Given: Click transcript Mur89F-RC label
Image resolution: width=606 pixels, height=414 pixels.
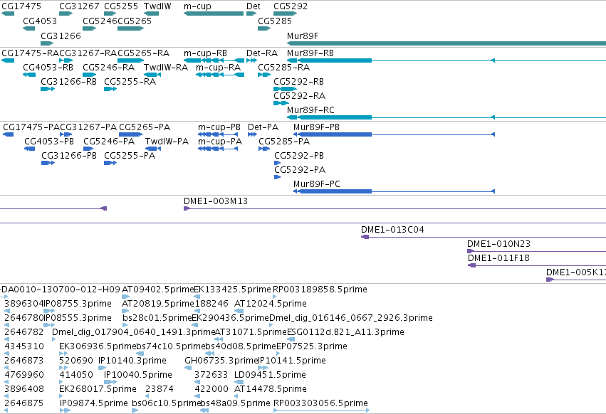Looking at the screenshot, I should (x=310, y=110).
